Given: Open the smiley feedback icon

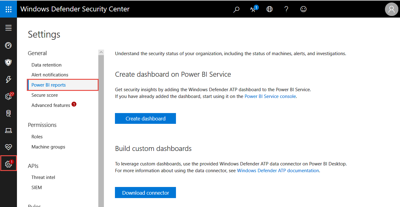Looking at the screenshot, I should (303, 9).
